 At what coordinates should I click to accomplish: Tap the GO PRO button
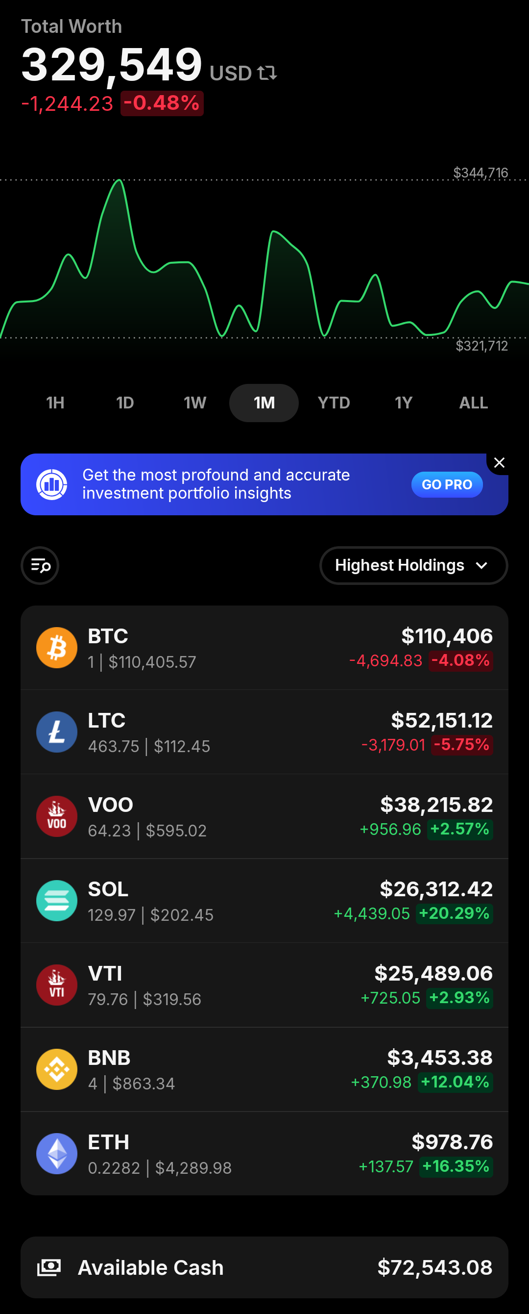447,484
